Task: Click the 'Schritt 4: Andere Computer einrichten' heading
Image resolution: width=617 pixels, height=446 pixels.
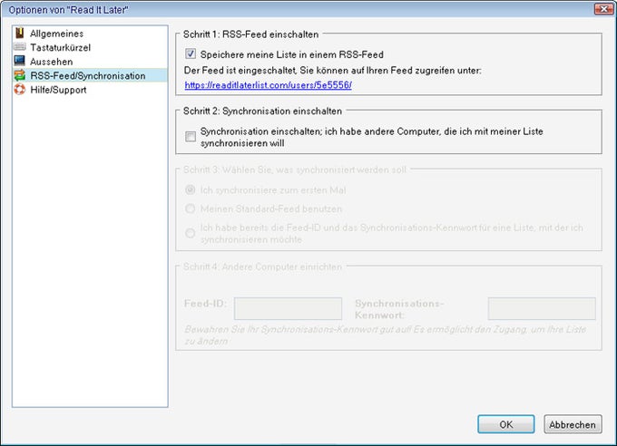Action: (262, 267)
